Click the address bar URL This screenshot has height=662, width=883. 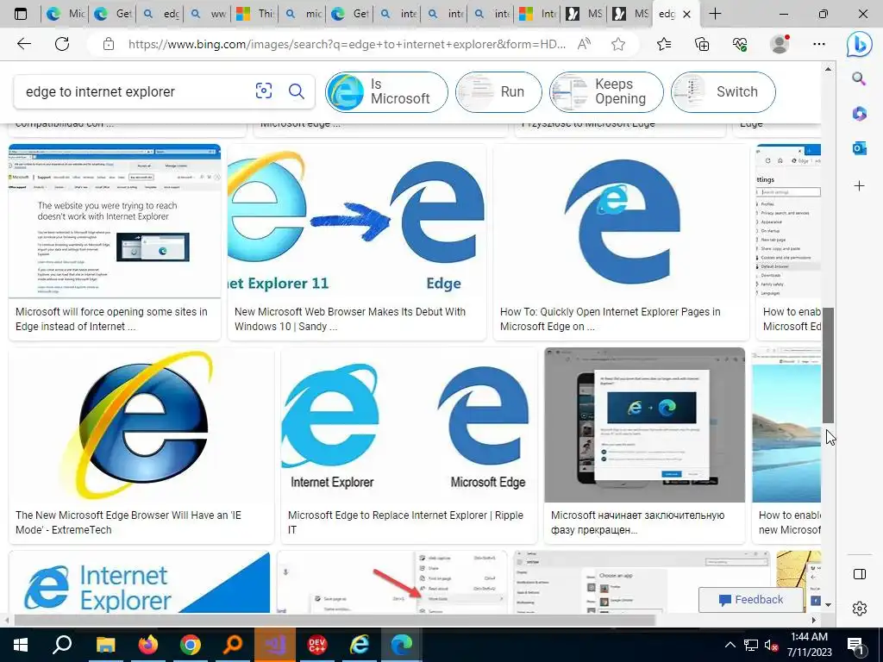pyautogui.click(x=347, y=44)
